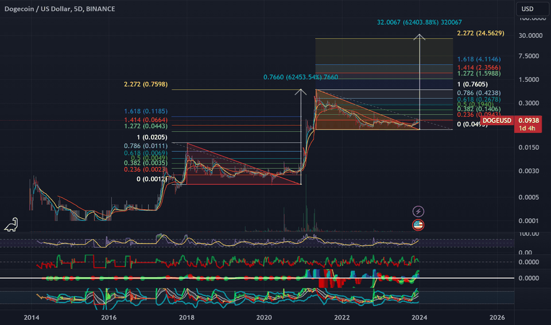
Task: Click the lightning bolt event icon
Action: 418,212
